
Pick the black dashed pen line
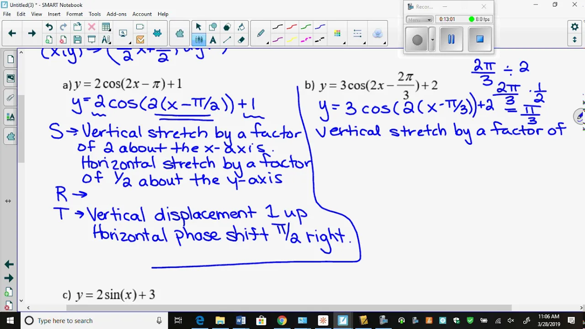(x=320, y=40)
